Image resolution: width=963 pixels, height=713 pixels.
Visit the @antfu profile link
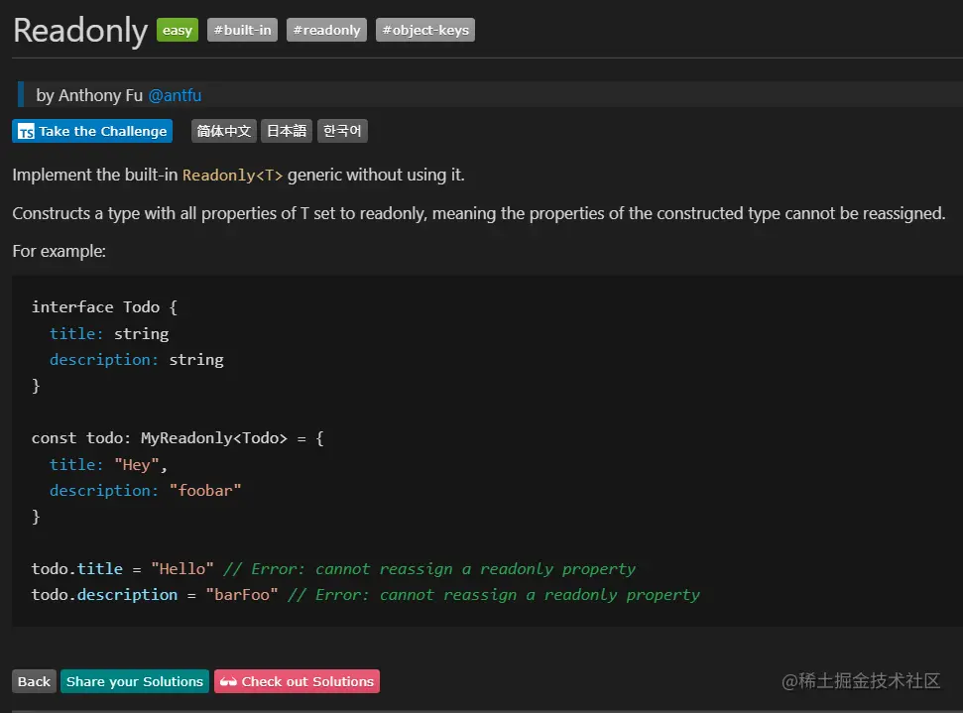(x=175, y=95)
